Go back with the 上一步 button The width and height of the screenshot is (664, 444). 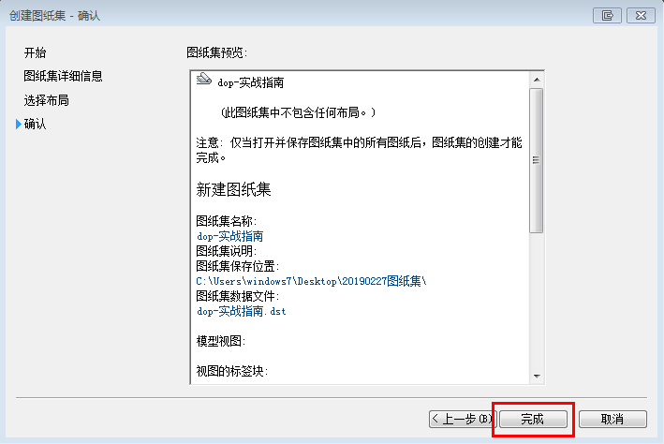point(461,419)
